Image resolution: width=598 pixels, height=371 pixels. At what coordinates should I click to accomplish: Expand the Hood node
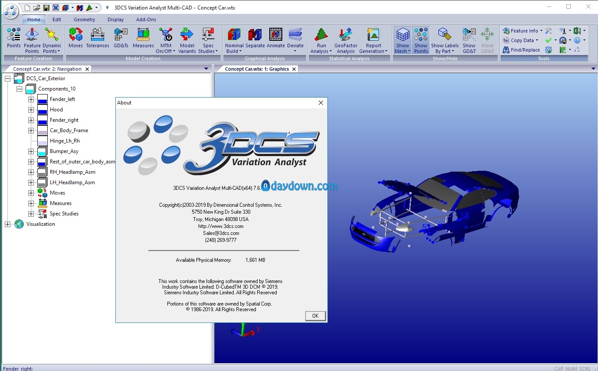point(31,110)
